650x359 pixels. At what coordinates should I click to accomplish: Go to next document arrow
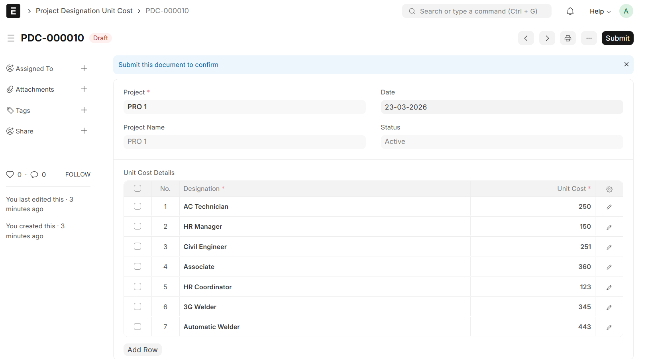(x=547, y=38)
